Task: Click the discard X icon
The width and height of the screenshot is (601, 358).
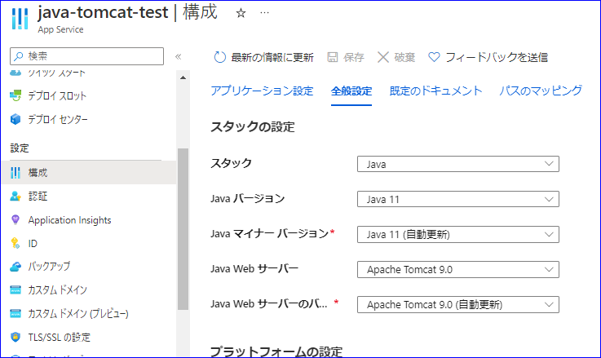Action: [x=383, y=57]
